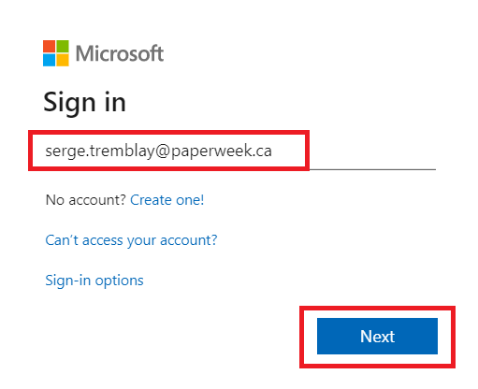The image size is (478, 389).
Task: Click the email field underline right of the address
Action: tap(373, 169)
